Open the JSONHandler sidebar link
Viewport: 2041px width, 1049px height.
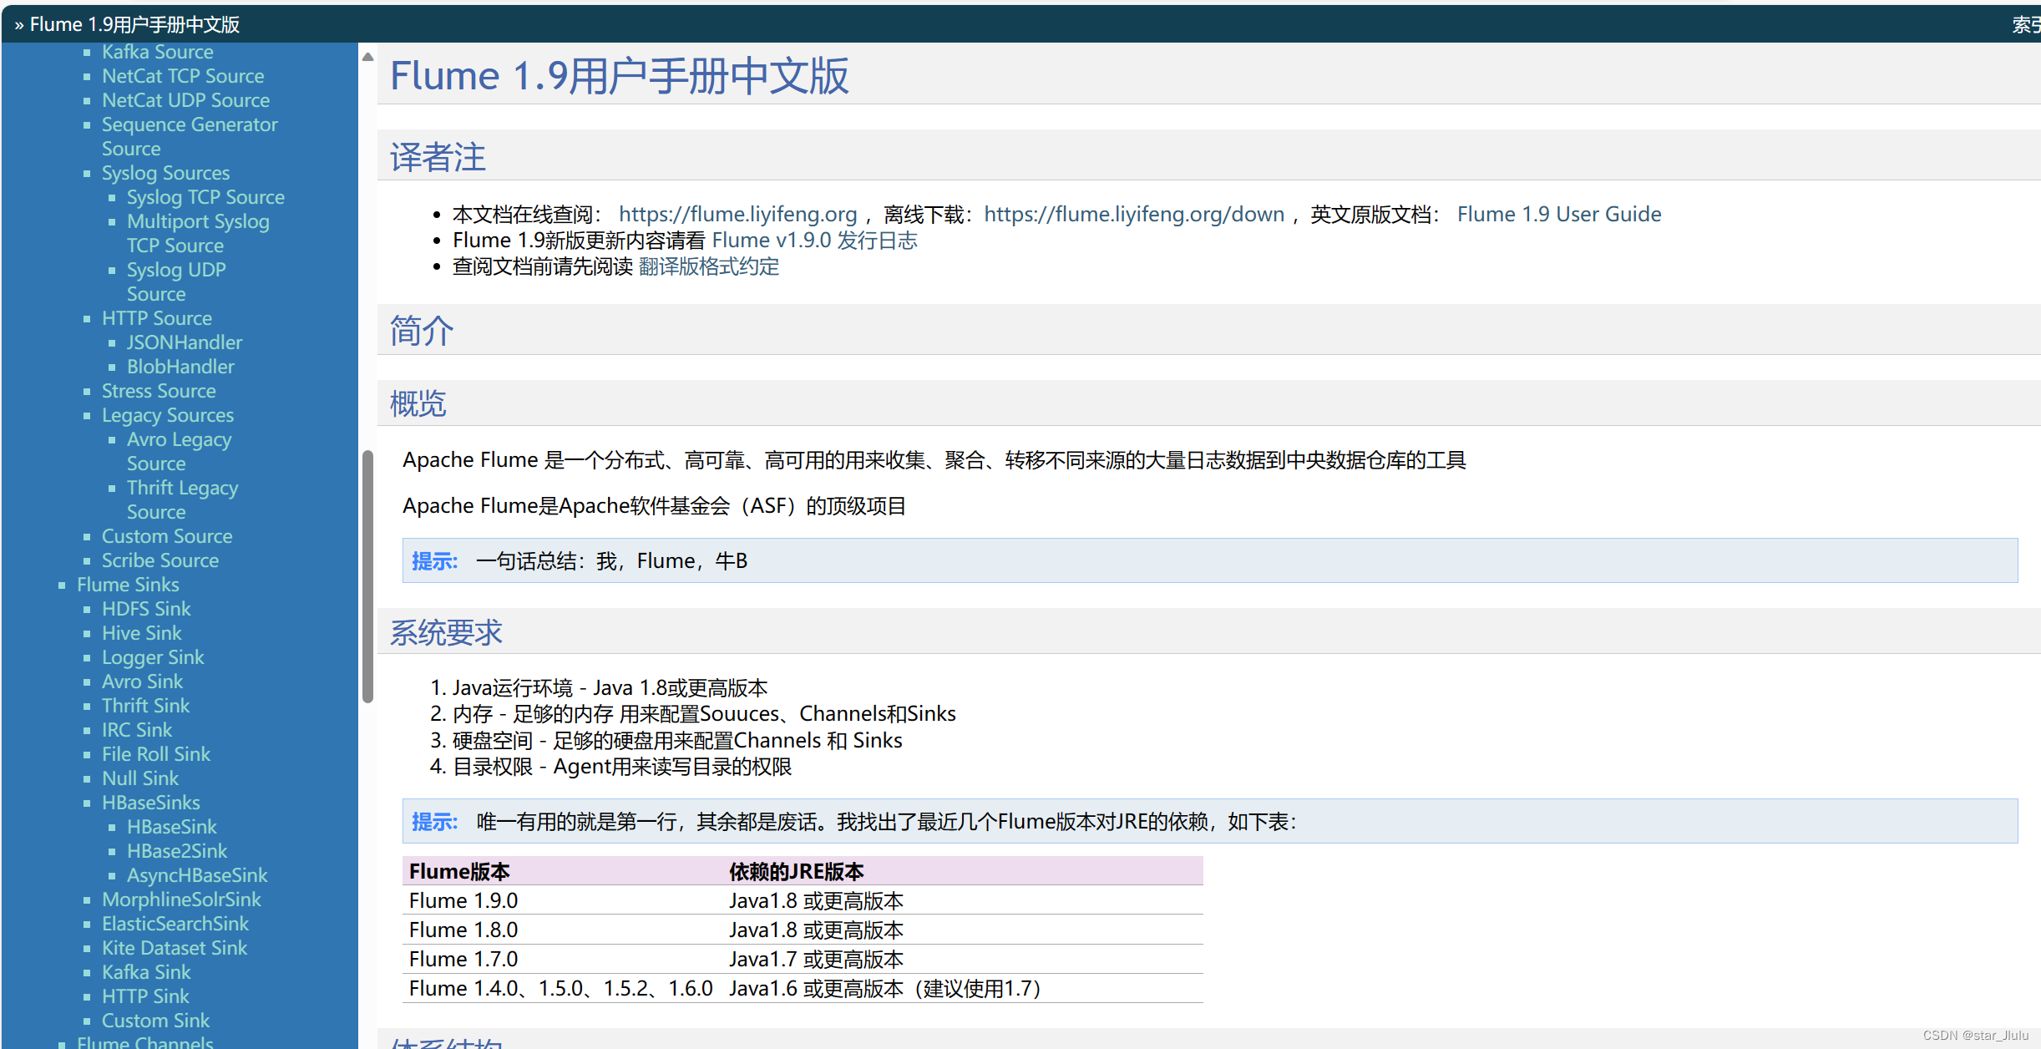coord(184,342)
